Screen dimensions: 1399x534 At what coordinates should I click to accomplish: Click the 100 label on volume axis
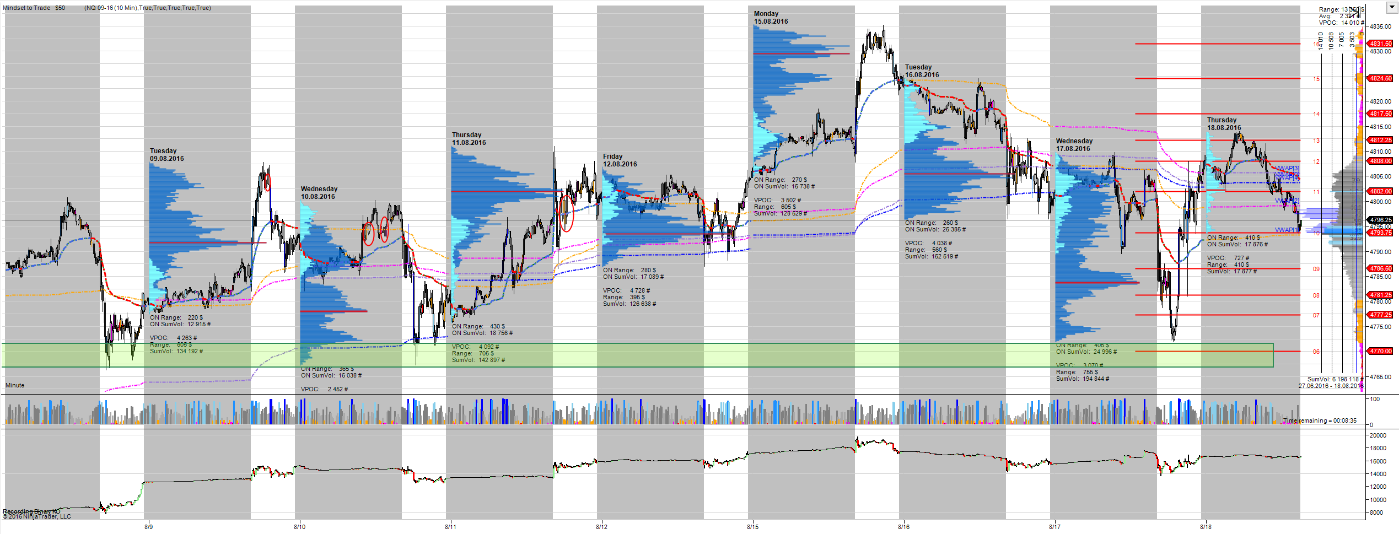(1375, 399)
